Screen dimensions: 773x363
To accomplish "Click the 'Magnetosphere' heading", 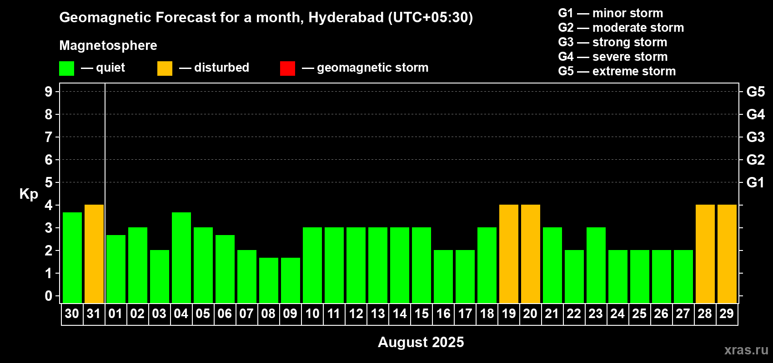I will [x=108, y=45].
